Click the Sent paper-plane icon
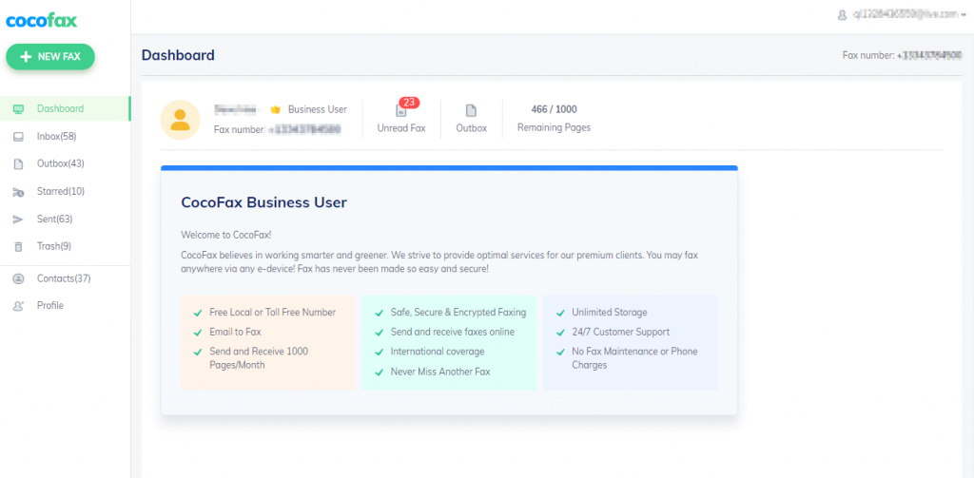The image size is (974, 478). 18,220
